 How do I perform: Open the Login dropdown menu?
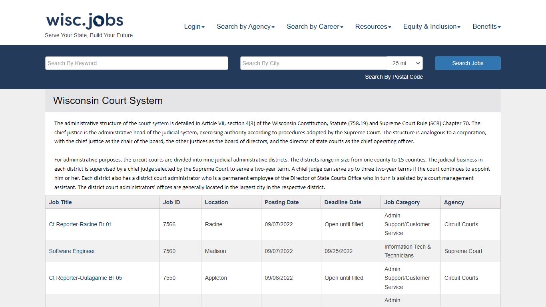(x=194, y=26)
